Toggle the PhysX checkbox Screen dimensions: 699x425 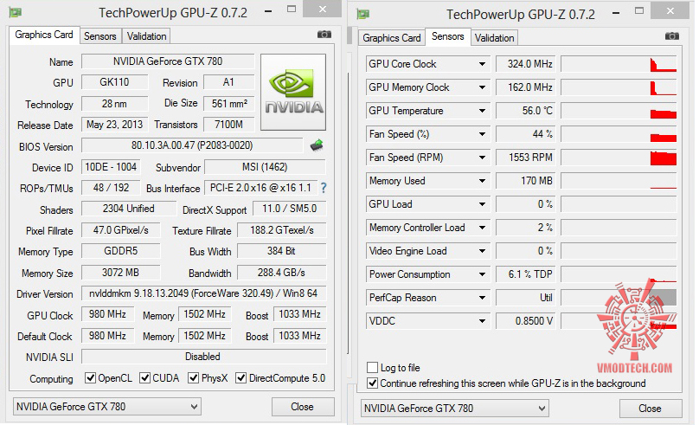point(194,378)
